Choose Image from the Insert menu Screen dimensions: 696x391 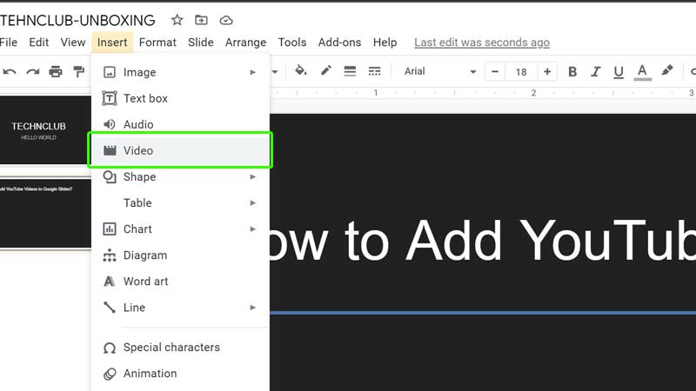pyautogui.click(x=181, y=72)
